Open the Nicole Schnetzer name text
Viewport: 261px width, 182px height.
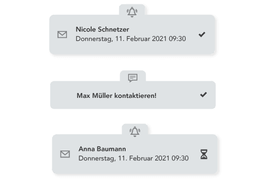(x=102, y=30)
